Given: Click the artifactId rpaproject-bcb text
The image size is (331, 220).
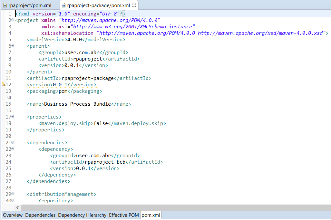Looking at the screenshot, I should [x=105, y=162].
